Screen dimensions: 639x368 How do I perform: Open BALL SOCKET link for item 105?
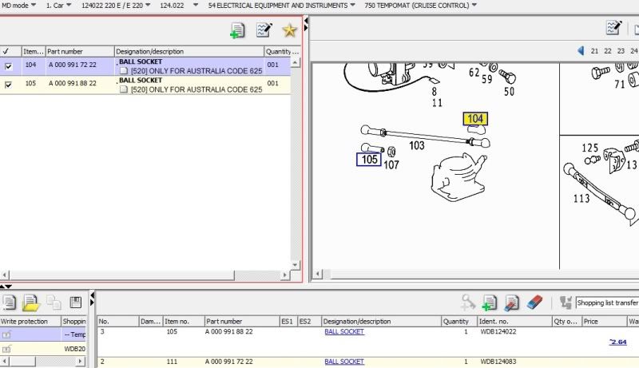click(344, 332)
